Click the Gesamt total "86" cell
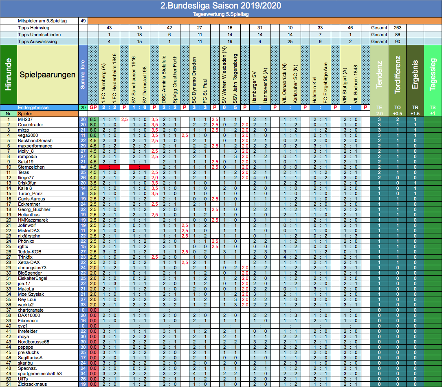 tap(398, 35)
